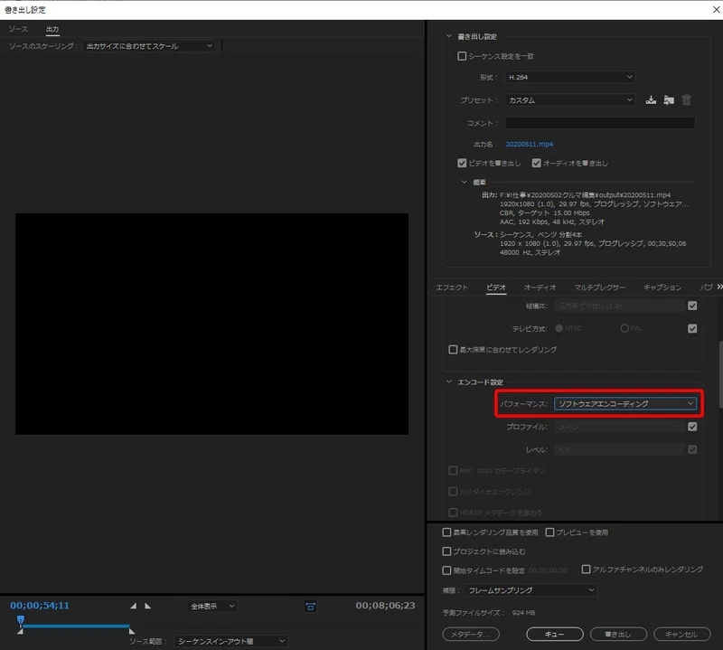Open the 形式 H.264 dropdown
The height and width of the screenshot is (650, 723).
[x=570, y=77]
